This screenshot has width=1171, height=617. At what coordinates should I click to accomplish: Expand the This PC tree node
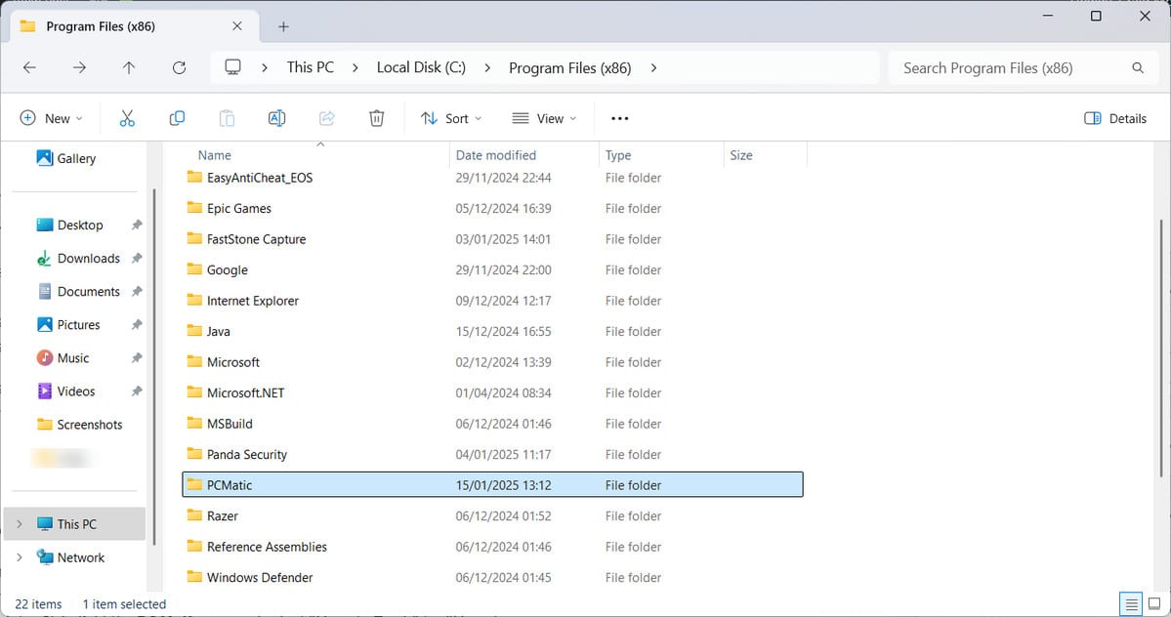coord(20,523)
